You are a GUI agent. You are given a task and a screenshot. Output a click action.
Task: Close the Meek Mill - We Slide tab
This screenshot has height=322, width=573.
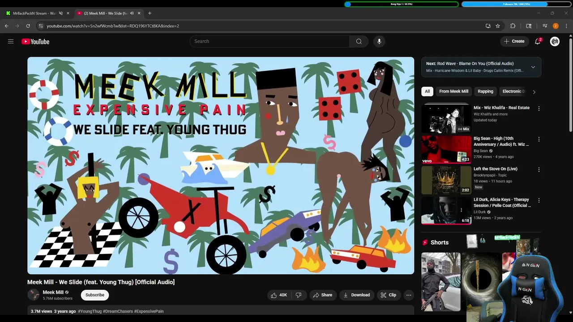tap(139, 13)
